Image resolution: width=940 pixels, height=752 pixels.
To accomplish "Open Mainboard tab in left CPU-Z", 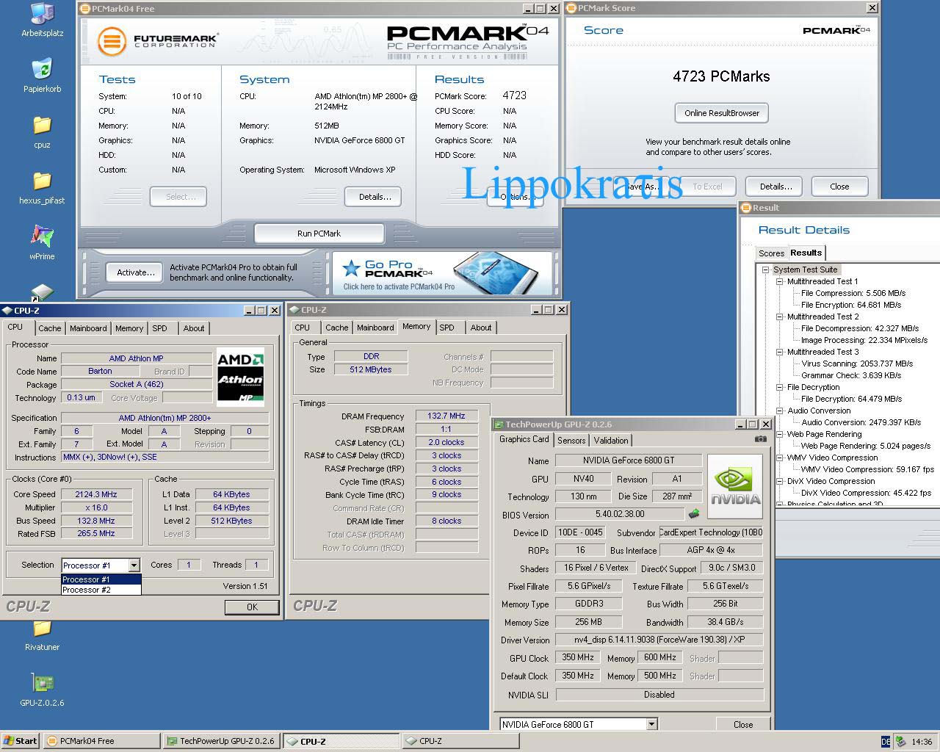I will coord(88,328).
